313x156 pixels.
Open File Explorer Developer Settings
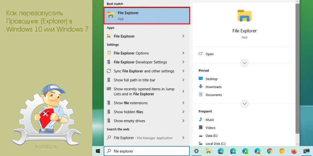click(x=147, y=62)
